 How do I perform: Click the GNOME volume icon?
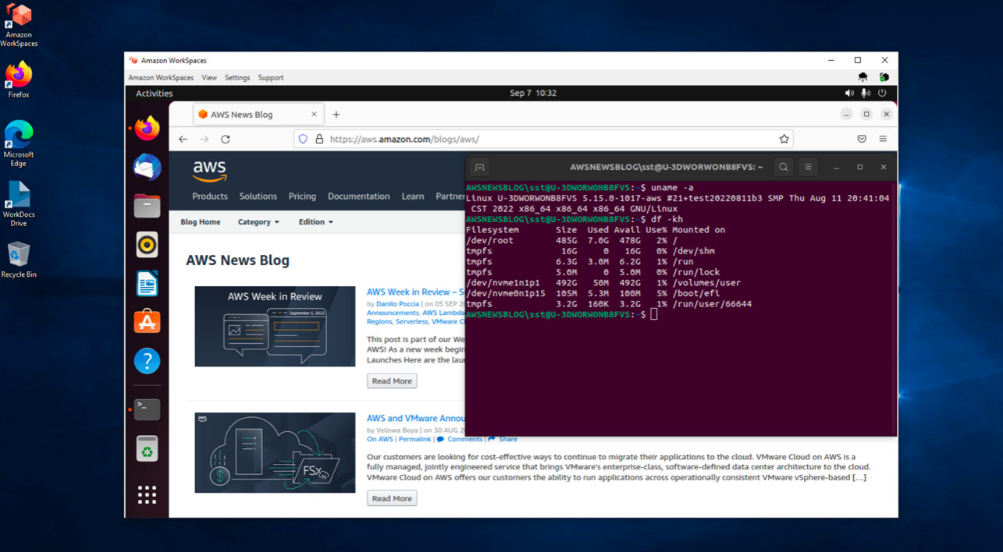(849, 93)
